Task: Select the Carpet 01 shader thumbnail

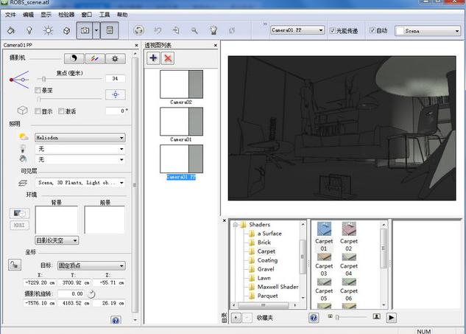Action: coord(324,229)
